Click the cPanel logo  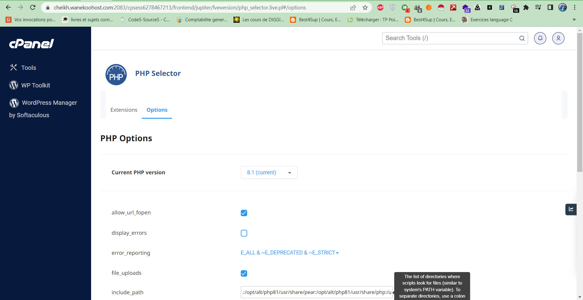32,44
